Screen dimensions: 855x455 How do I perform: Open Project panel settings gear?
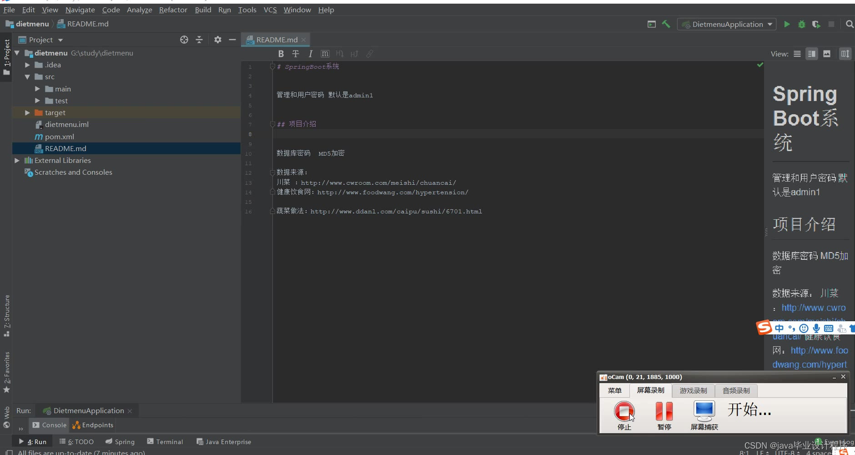[x=218, y=40]
